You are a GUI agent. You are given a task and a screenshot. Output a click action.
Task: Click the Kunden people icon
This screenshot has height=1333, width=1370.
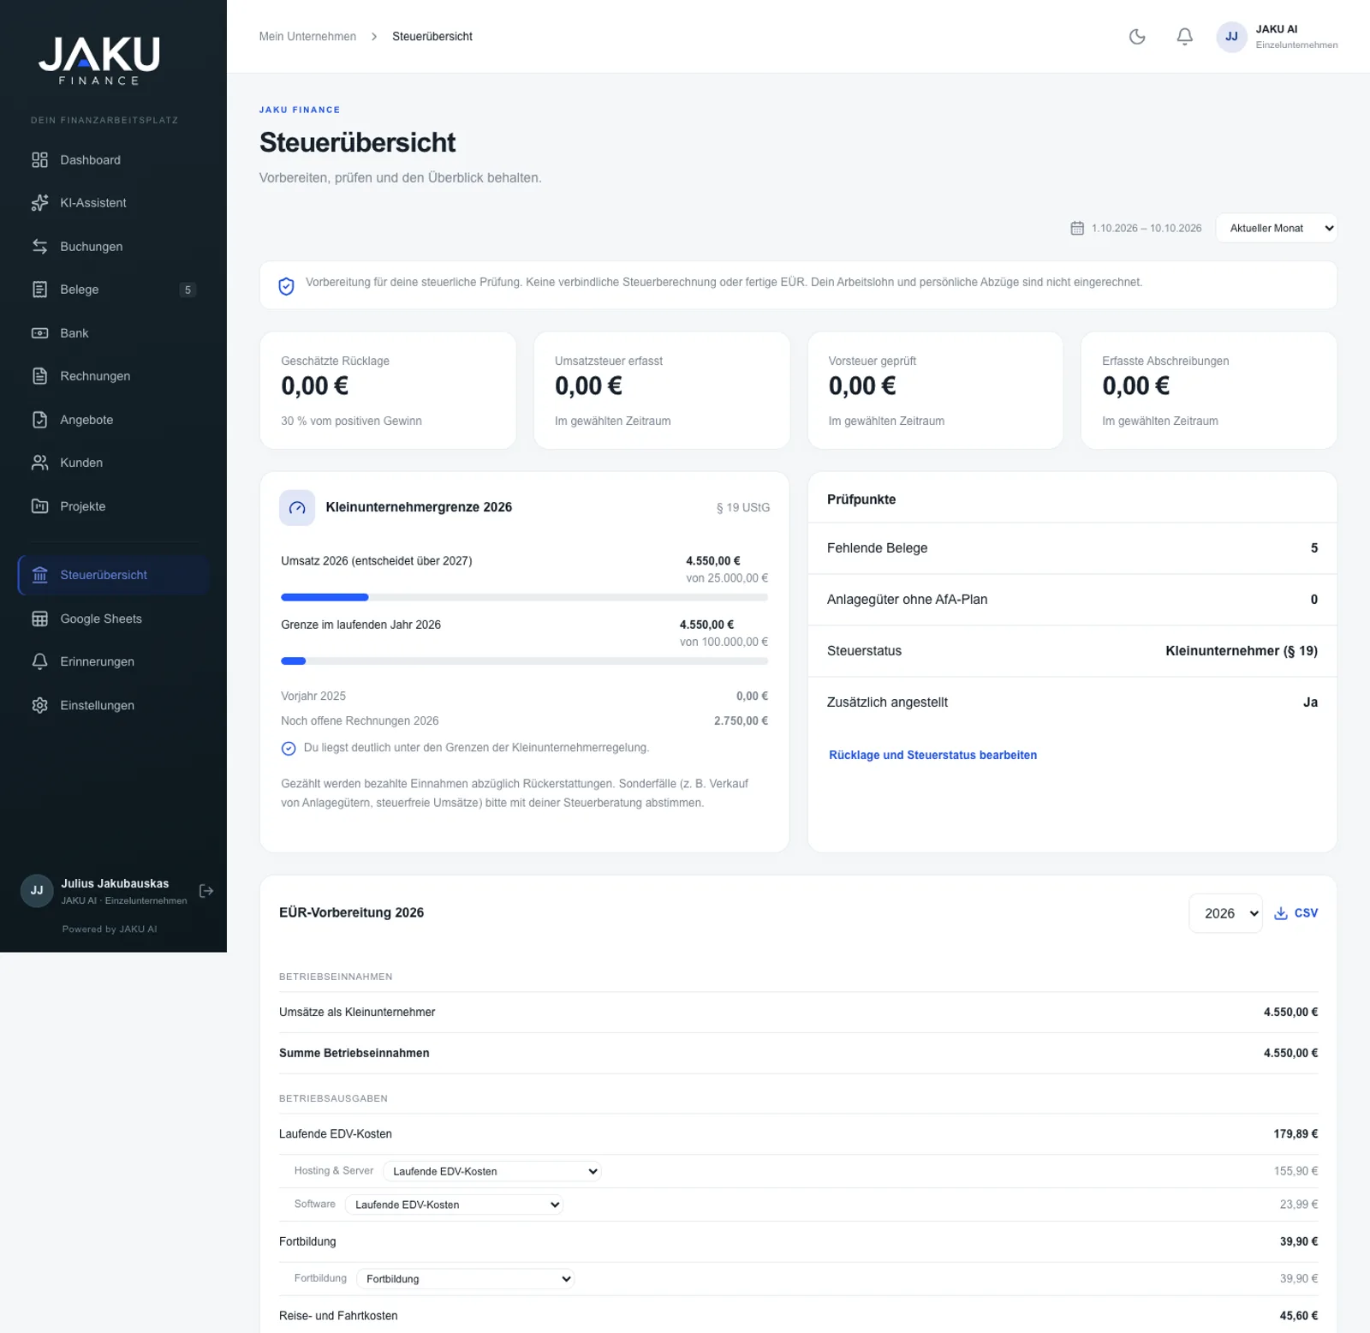(39, 463)
